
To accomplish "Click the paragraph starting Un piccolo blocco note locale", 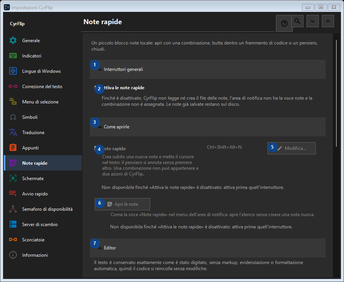I will point(204,46).
